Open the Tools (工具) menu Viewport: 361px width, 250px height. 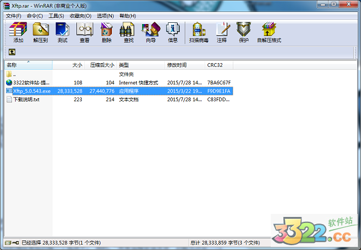pos(56,16)
